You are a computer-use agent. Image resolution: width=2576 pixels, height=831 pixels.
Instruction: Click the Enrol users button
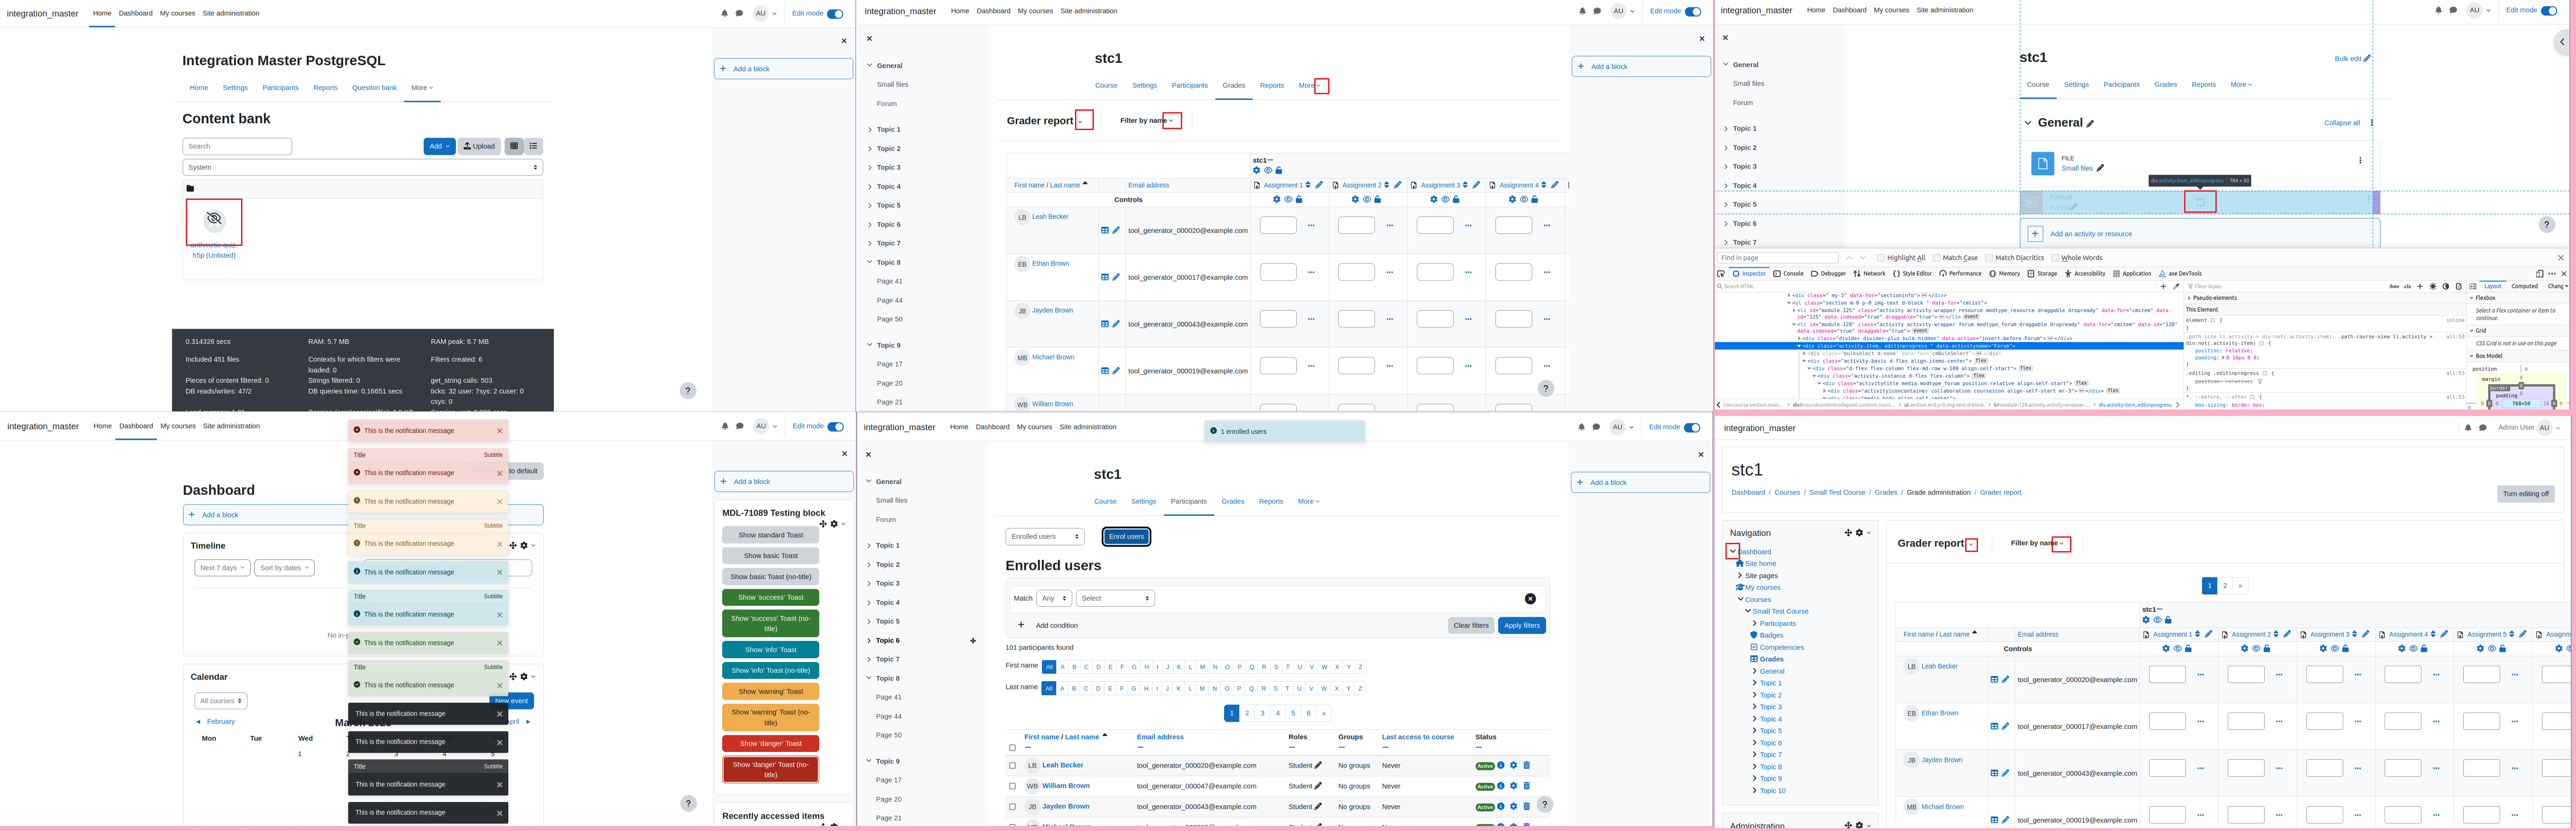pyautogui.click(x=1126, y=536)
